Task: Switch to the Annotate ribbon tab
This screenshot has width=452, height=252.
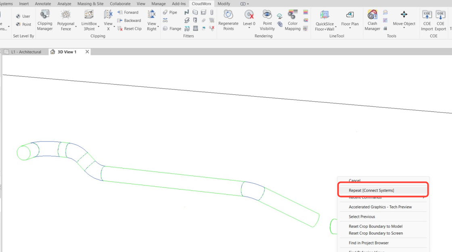Action: pos(43,4)
